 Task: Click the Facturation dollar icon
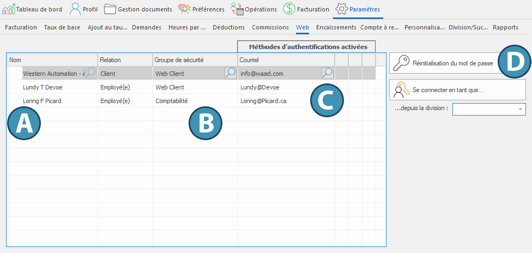pos(289,9)
